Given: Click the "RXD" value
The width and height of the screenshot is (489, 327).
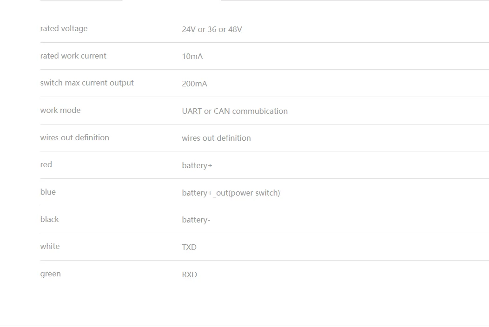Looking at the screenshot, I should [x=190, y=275].
